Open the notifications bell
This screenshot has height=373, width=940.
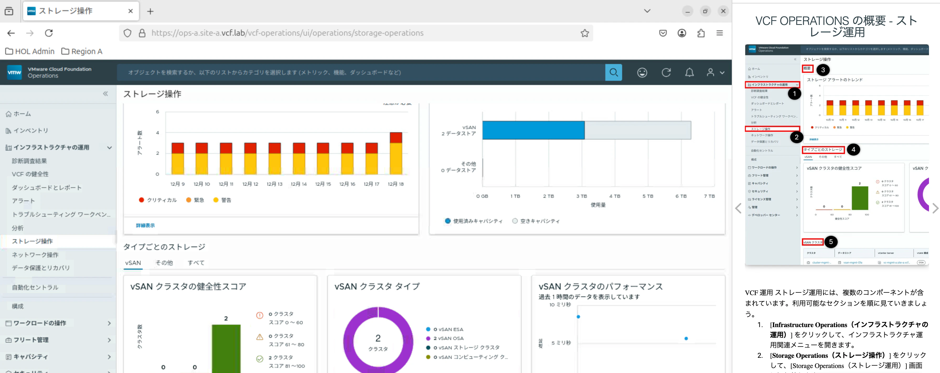pos(689,73)
